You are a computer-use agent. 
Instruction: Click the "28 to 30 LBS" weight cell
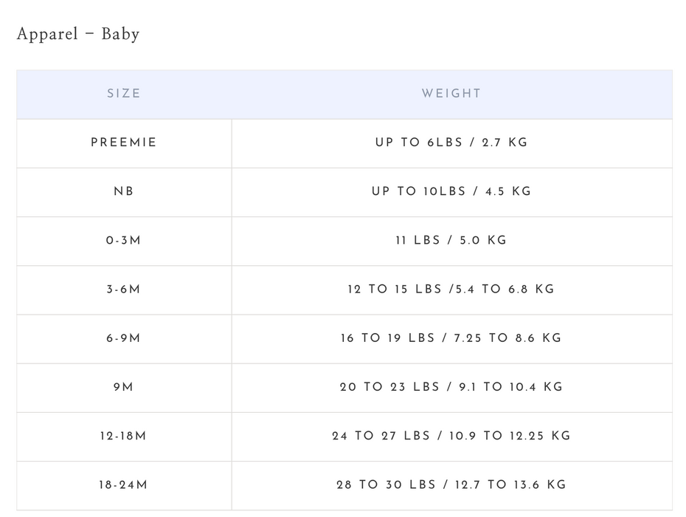tap(451, 485)
